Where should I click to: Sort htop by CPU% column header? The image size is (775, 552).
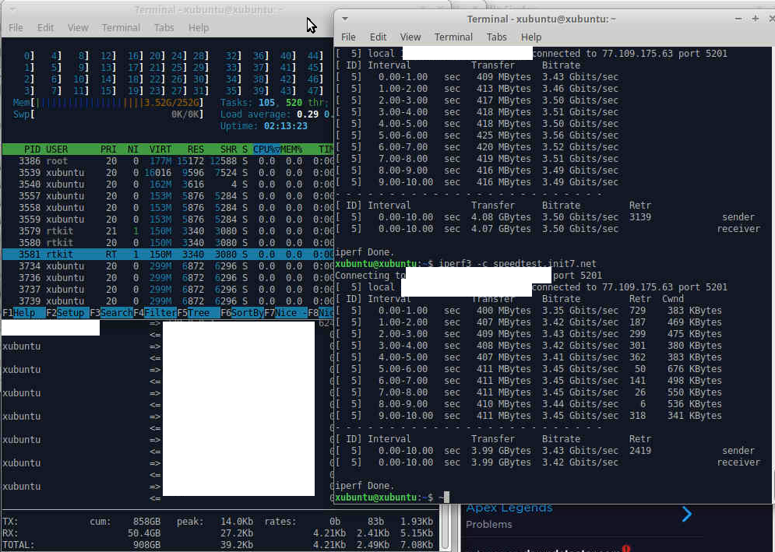[266, 149]
